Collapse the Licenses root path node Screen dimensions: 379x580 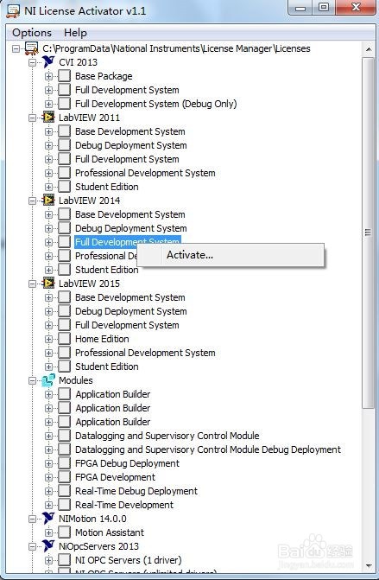pos(16,48)
